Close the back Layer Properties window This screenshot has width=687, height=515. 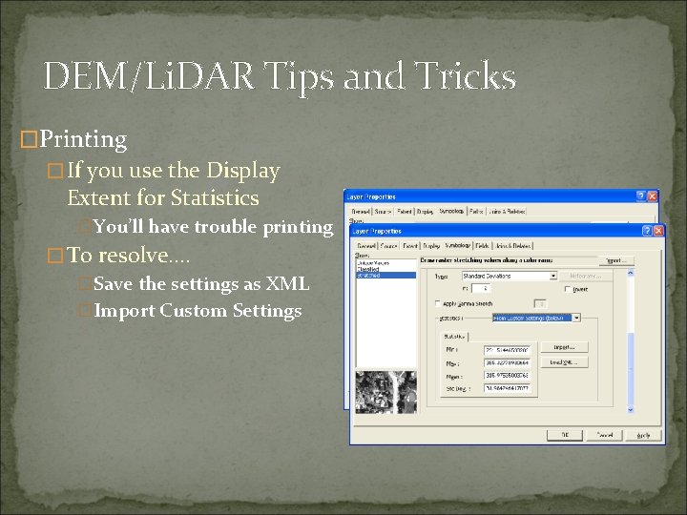[652, 196]
